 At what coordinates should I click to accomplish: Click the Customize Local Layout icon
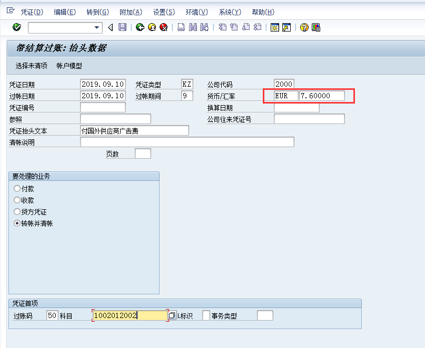pyautogui.click(x=316, y=27)
